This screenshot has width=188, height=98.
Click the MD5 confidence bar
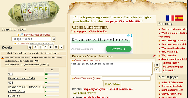point(52,74)
